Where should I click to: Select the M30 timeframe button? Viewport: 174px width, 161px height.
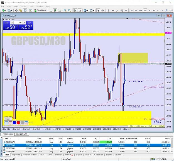pos(145,10)
